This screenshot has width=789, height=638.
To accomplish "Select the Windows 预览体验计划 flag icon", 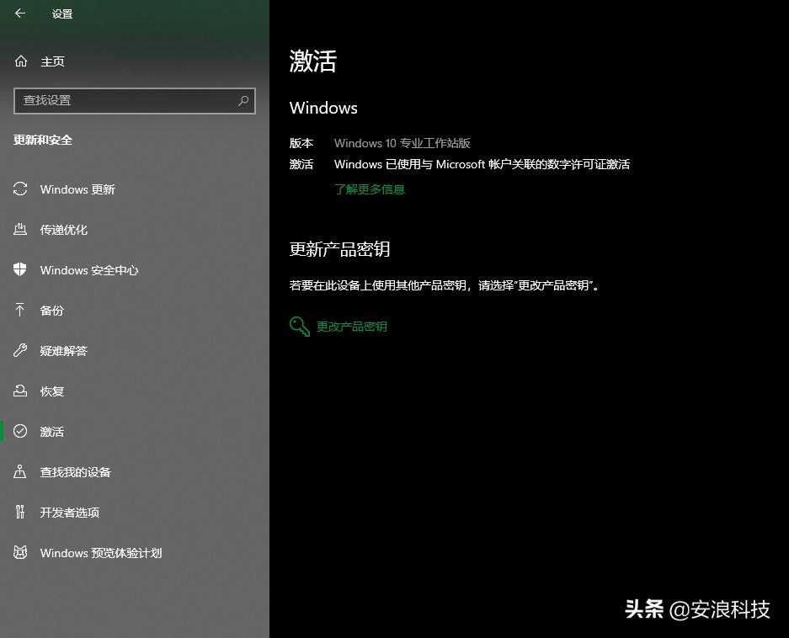I will point(20,553).
